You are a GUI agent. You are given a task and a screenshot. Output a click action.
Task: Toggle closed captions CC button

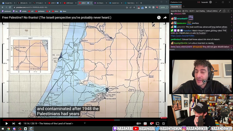[145, 123]
